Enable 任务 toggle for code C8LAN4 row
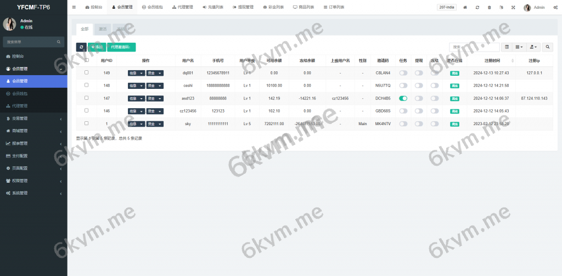This screenshot has height=276, width=562. (x=403, y=73)
